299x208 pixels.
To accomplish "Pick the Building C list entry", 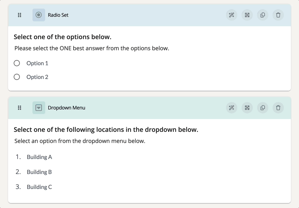I will point(39,187).
